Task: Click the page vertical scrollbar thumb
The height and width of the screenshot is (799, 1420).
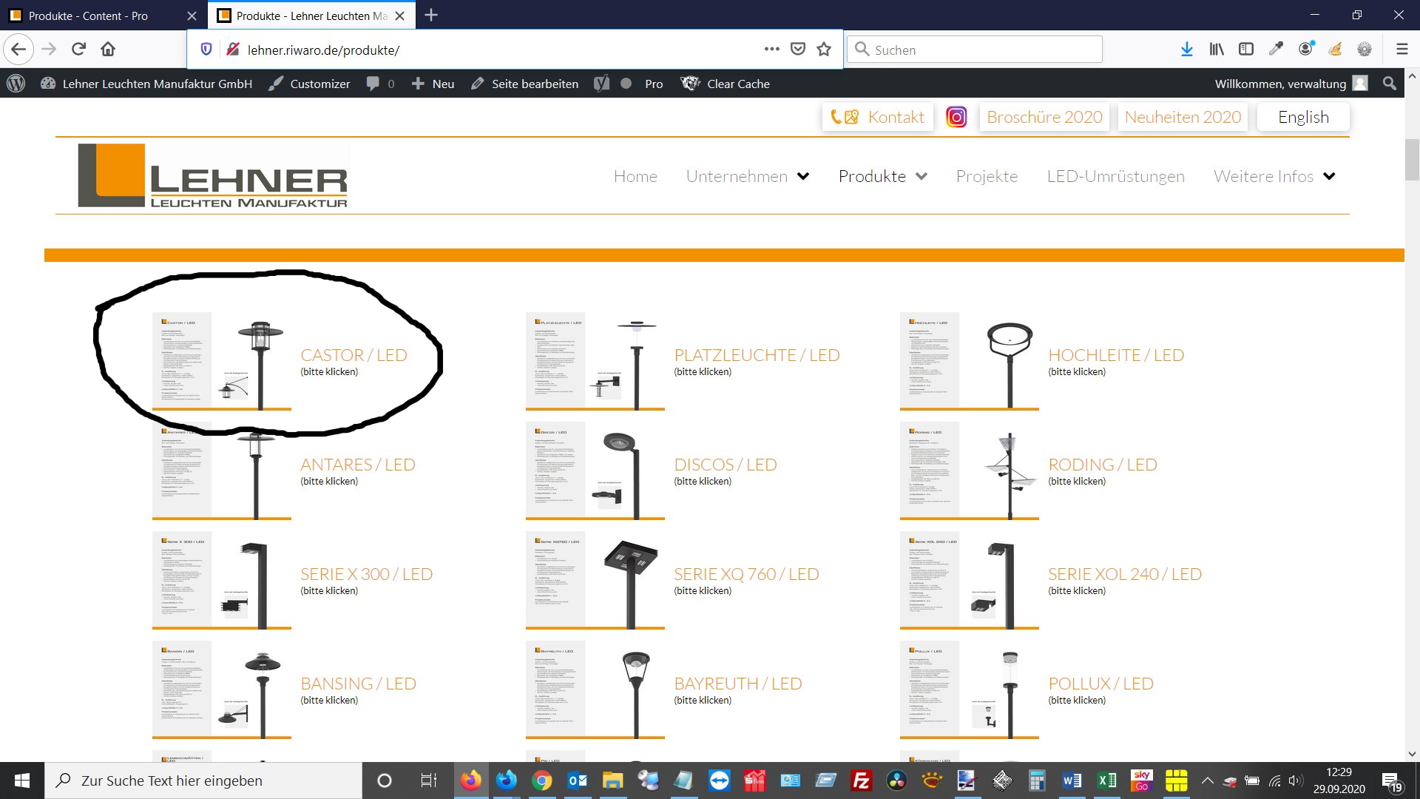Action: [1412, 160]
